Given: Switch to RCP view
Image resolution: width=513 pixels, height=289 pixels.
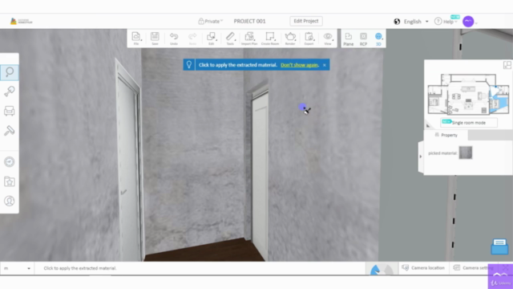Looking at the screenshot, I should tap(363, 39).
